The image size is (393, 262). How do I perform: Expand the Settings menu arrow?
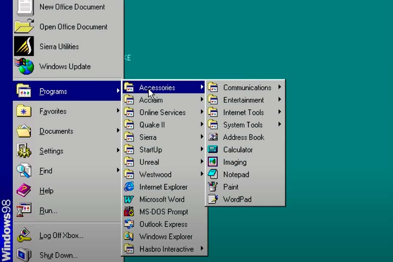[x=118, y=150]
